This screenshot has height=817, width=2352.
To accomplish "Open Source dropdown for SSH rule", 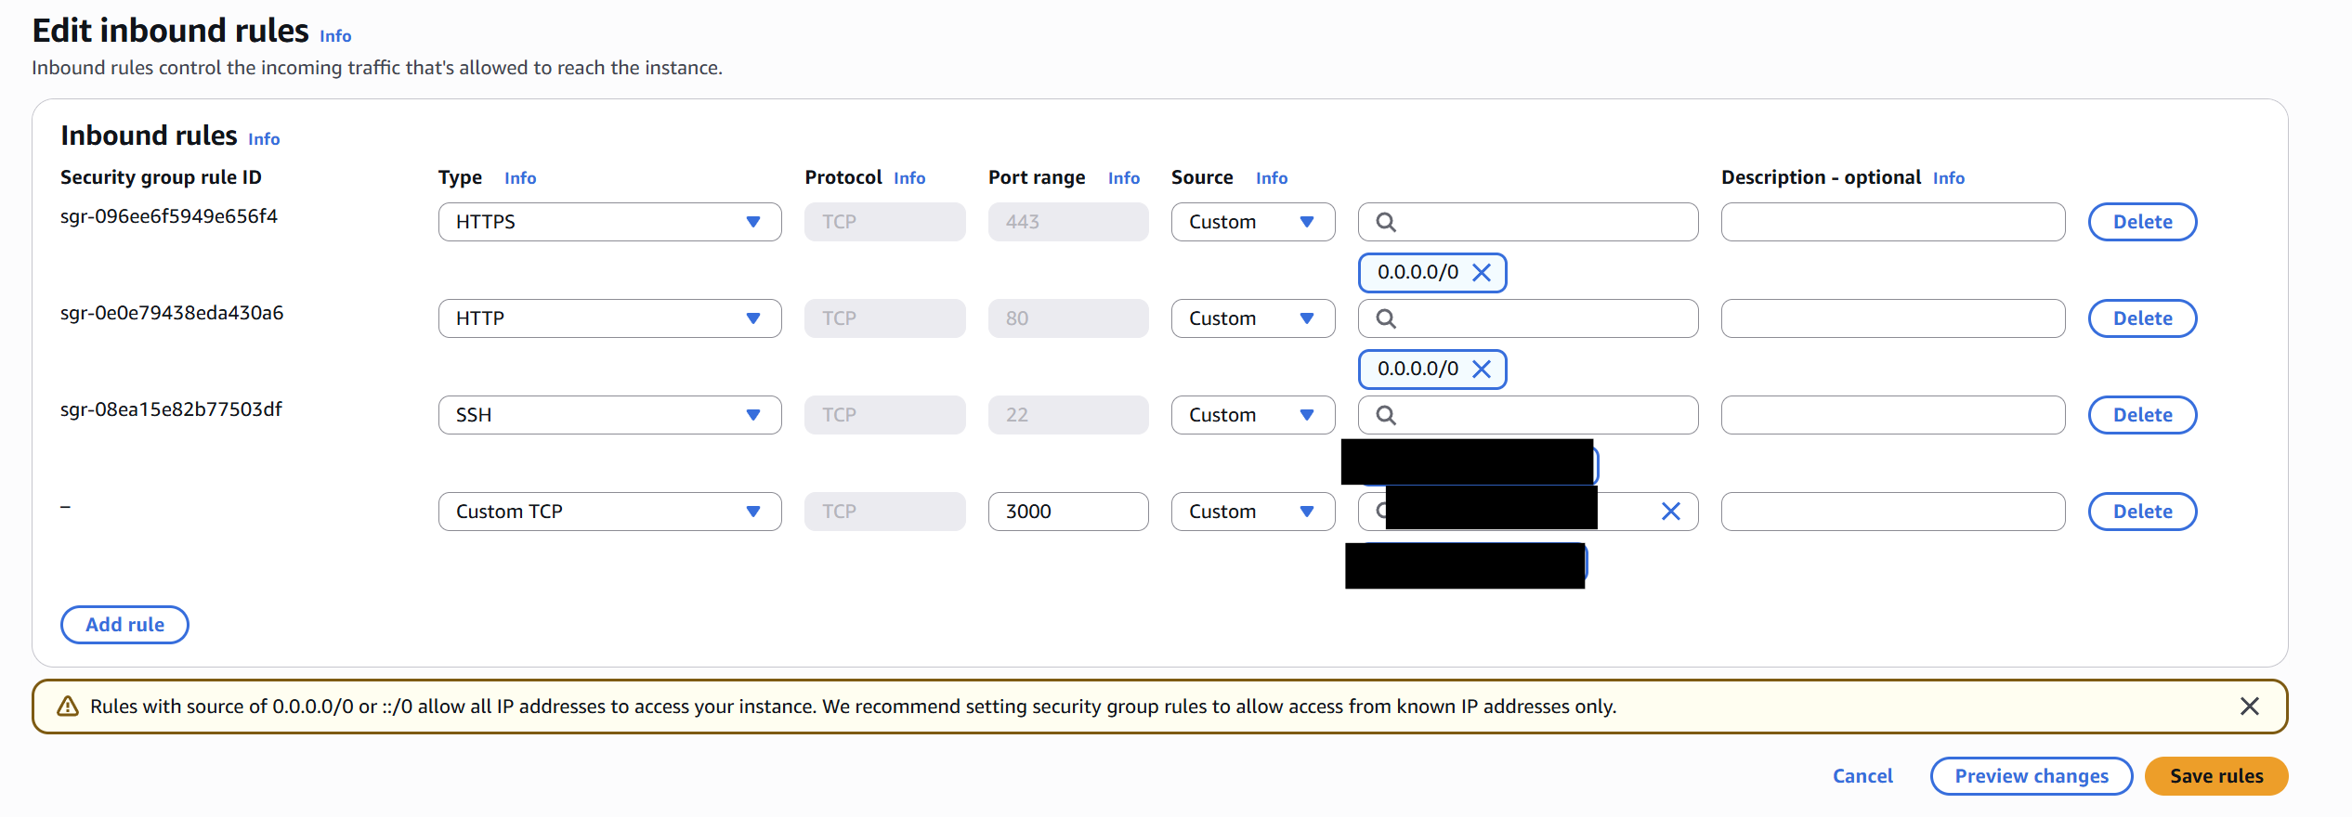I will (1253, 415).
